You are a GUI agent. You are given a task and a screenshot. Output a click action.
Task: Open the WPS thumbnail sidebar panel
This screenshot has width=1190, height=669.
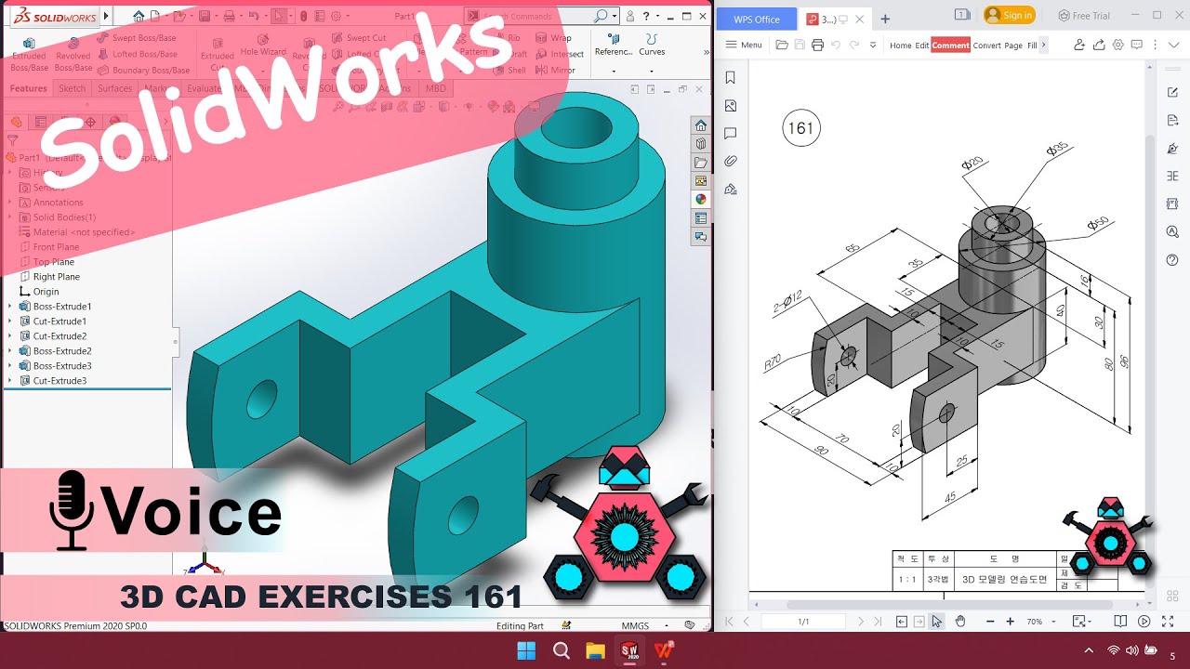click(x=731, y=106)
